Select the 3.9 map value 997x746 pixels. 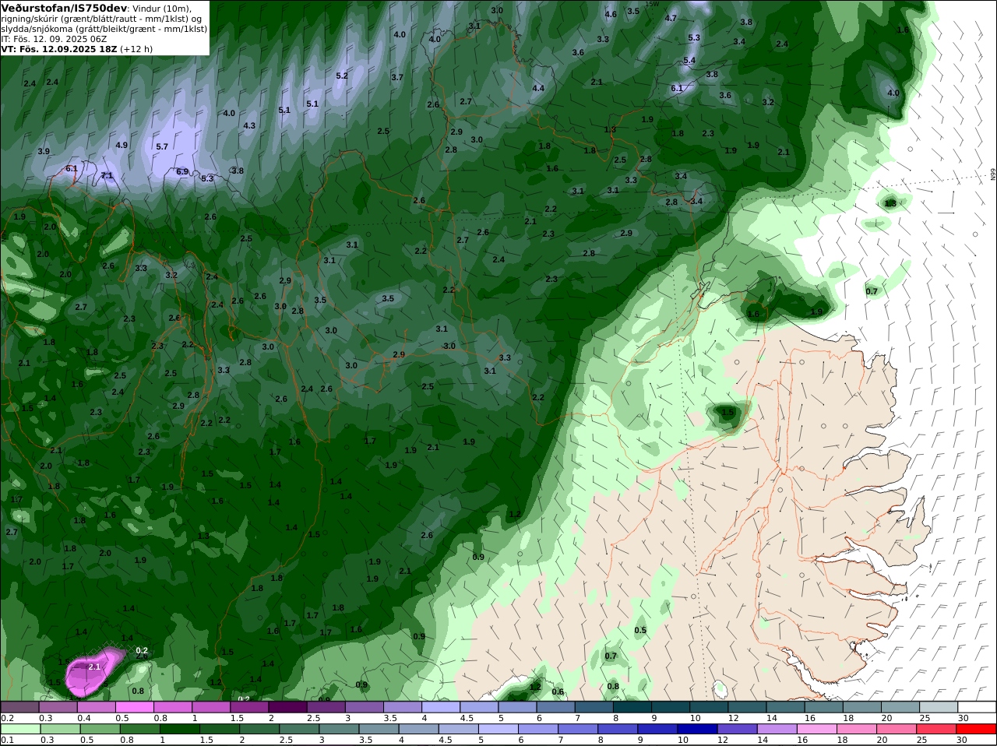pos(44,151)
